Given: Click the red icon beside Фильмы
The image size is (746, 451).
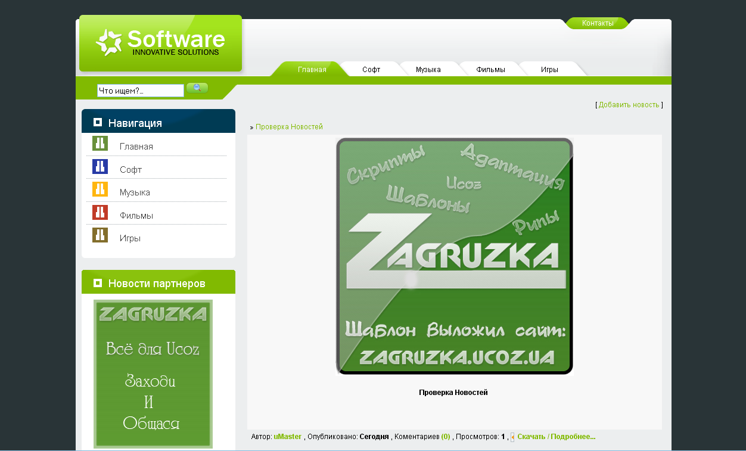Looking at the screenshot, I should point(100,213).
